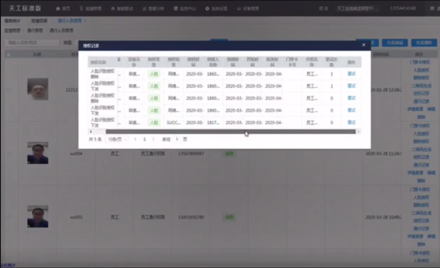This screenshot has height=268, width=440.
Task: Open the 首页 home menu item
Action: tap(63, 8)
